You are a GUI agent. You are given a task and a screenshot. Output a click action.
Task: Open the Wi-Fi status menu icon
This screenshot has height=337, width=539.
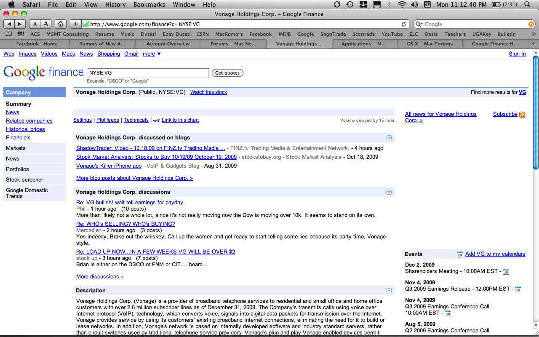point(402,5)
